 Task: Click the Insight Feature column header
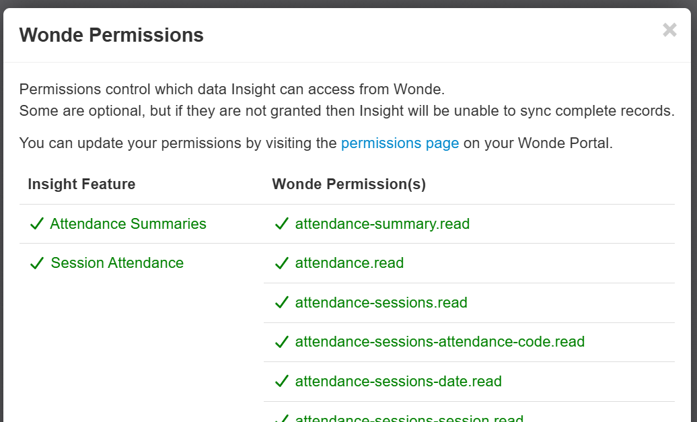[81, 184]
